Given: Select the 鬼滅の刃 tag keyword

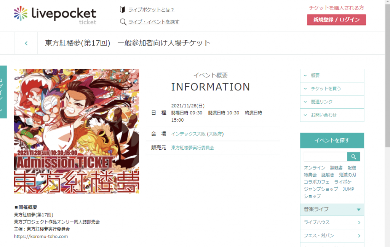Looking at the screenshot, I should [347, 175].
